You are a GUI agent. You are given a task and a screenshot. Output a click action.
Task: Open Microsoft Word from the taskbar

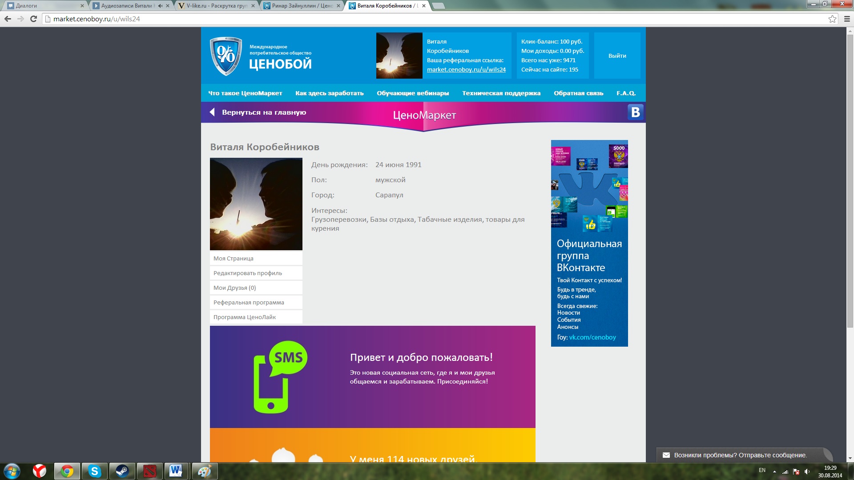pyautogui.click(x=177, y=471)
